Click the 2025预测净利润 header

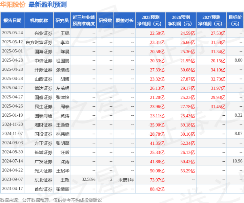[x=150, y=21]
